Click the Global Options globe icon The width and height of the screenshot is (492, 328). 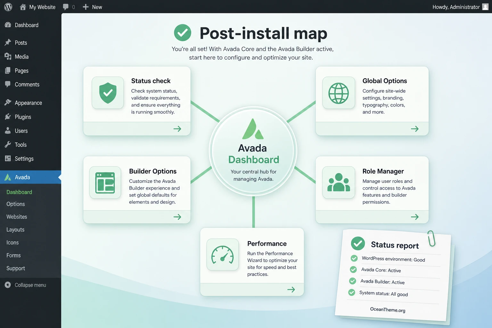click(339, 93)
